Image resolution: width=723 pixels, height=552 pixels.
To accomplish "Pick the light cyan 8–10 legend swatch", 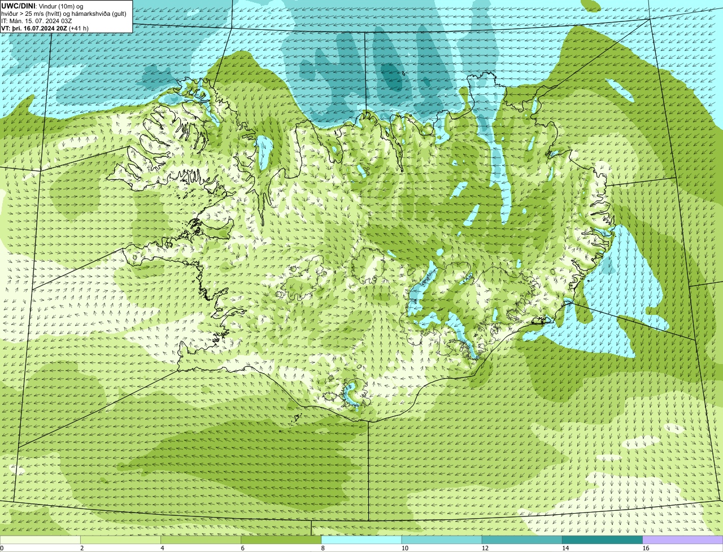I will coord(361,540).
